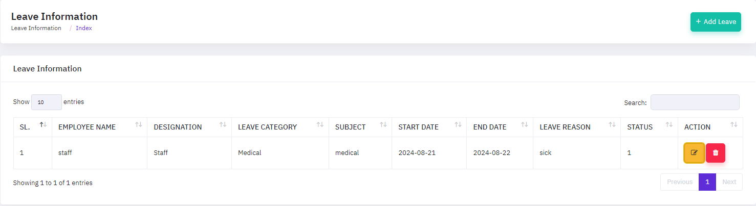Sort table by End Date
Screen dimensions: 756x206
pyautogui.click(x=524, y=125)
